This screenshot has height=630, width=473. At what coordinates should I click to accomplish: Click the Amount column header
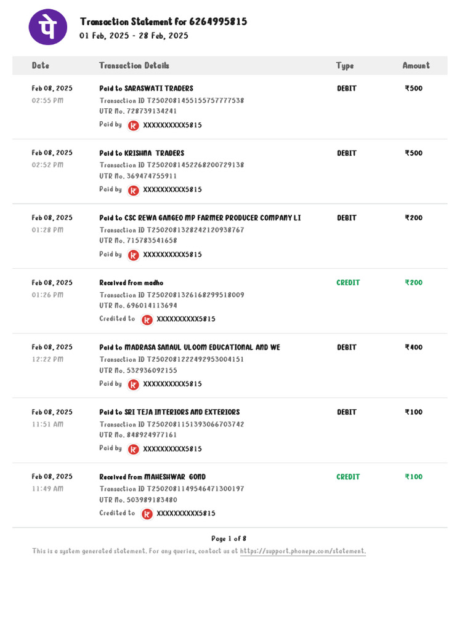point(416,65)
